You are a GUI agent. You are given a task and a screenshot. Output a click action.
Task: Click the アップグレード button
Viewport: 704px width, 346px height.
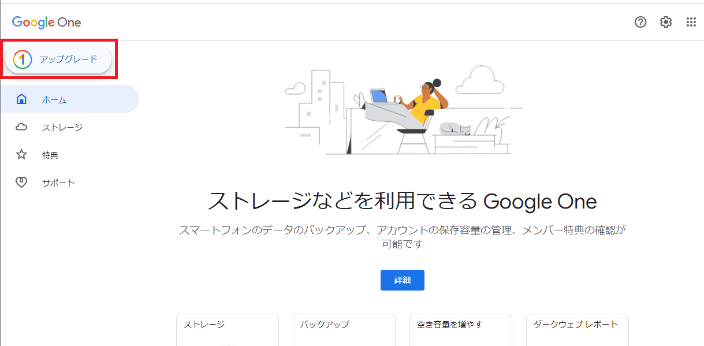pos(58,59)
